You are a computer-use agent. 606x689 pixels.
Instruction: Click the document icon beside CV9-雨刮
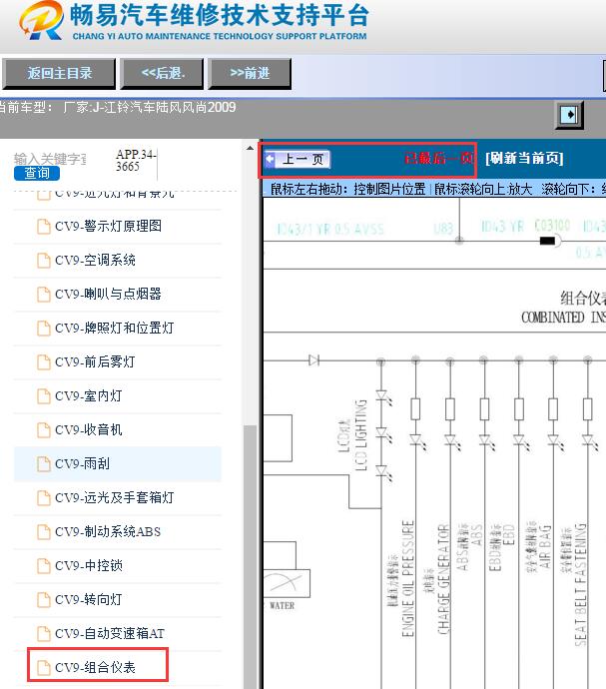[43, 464]
